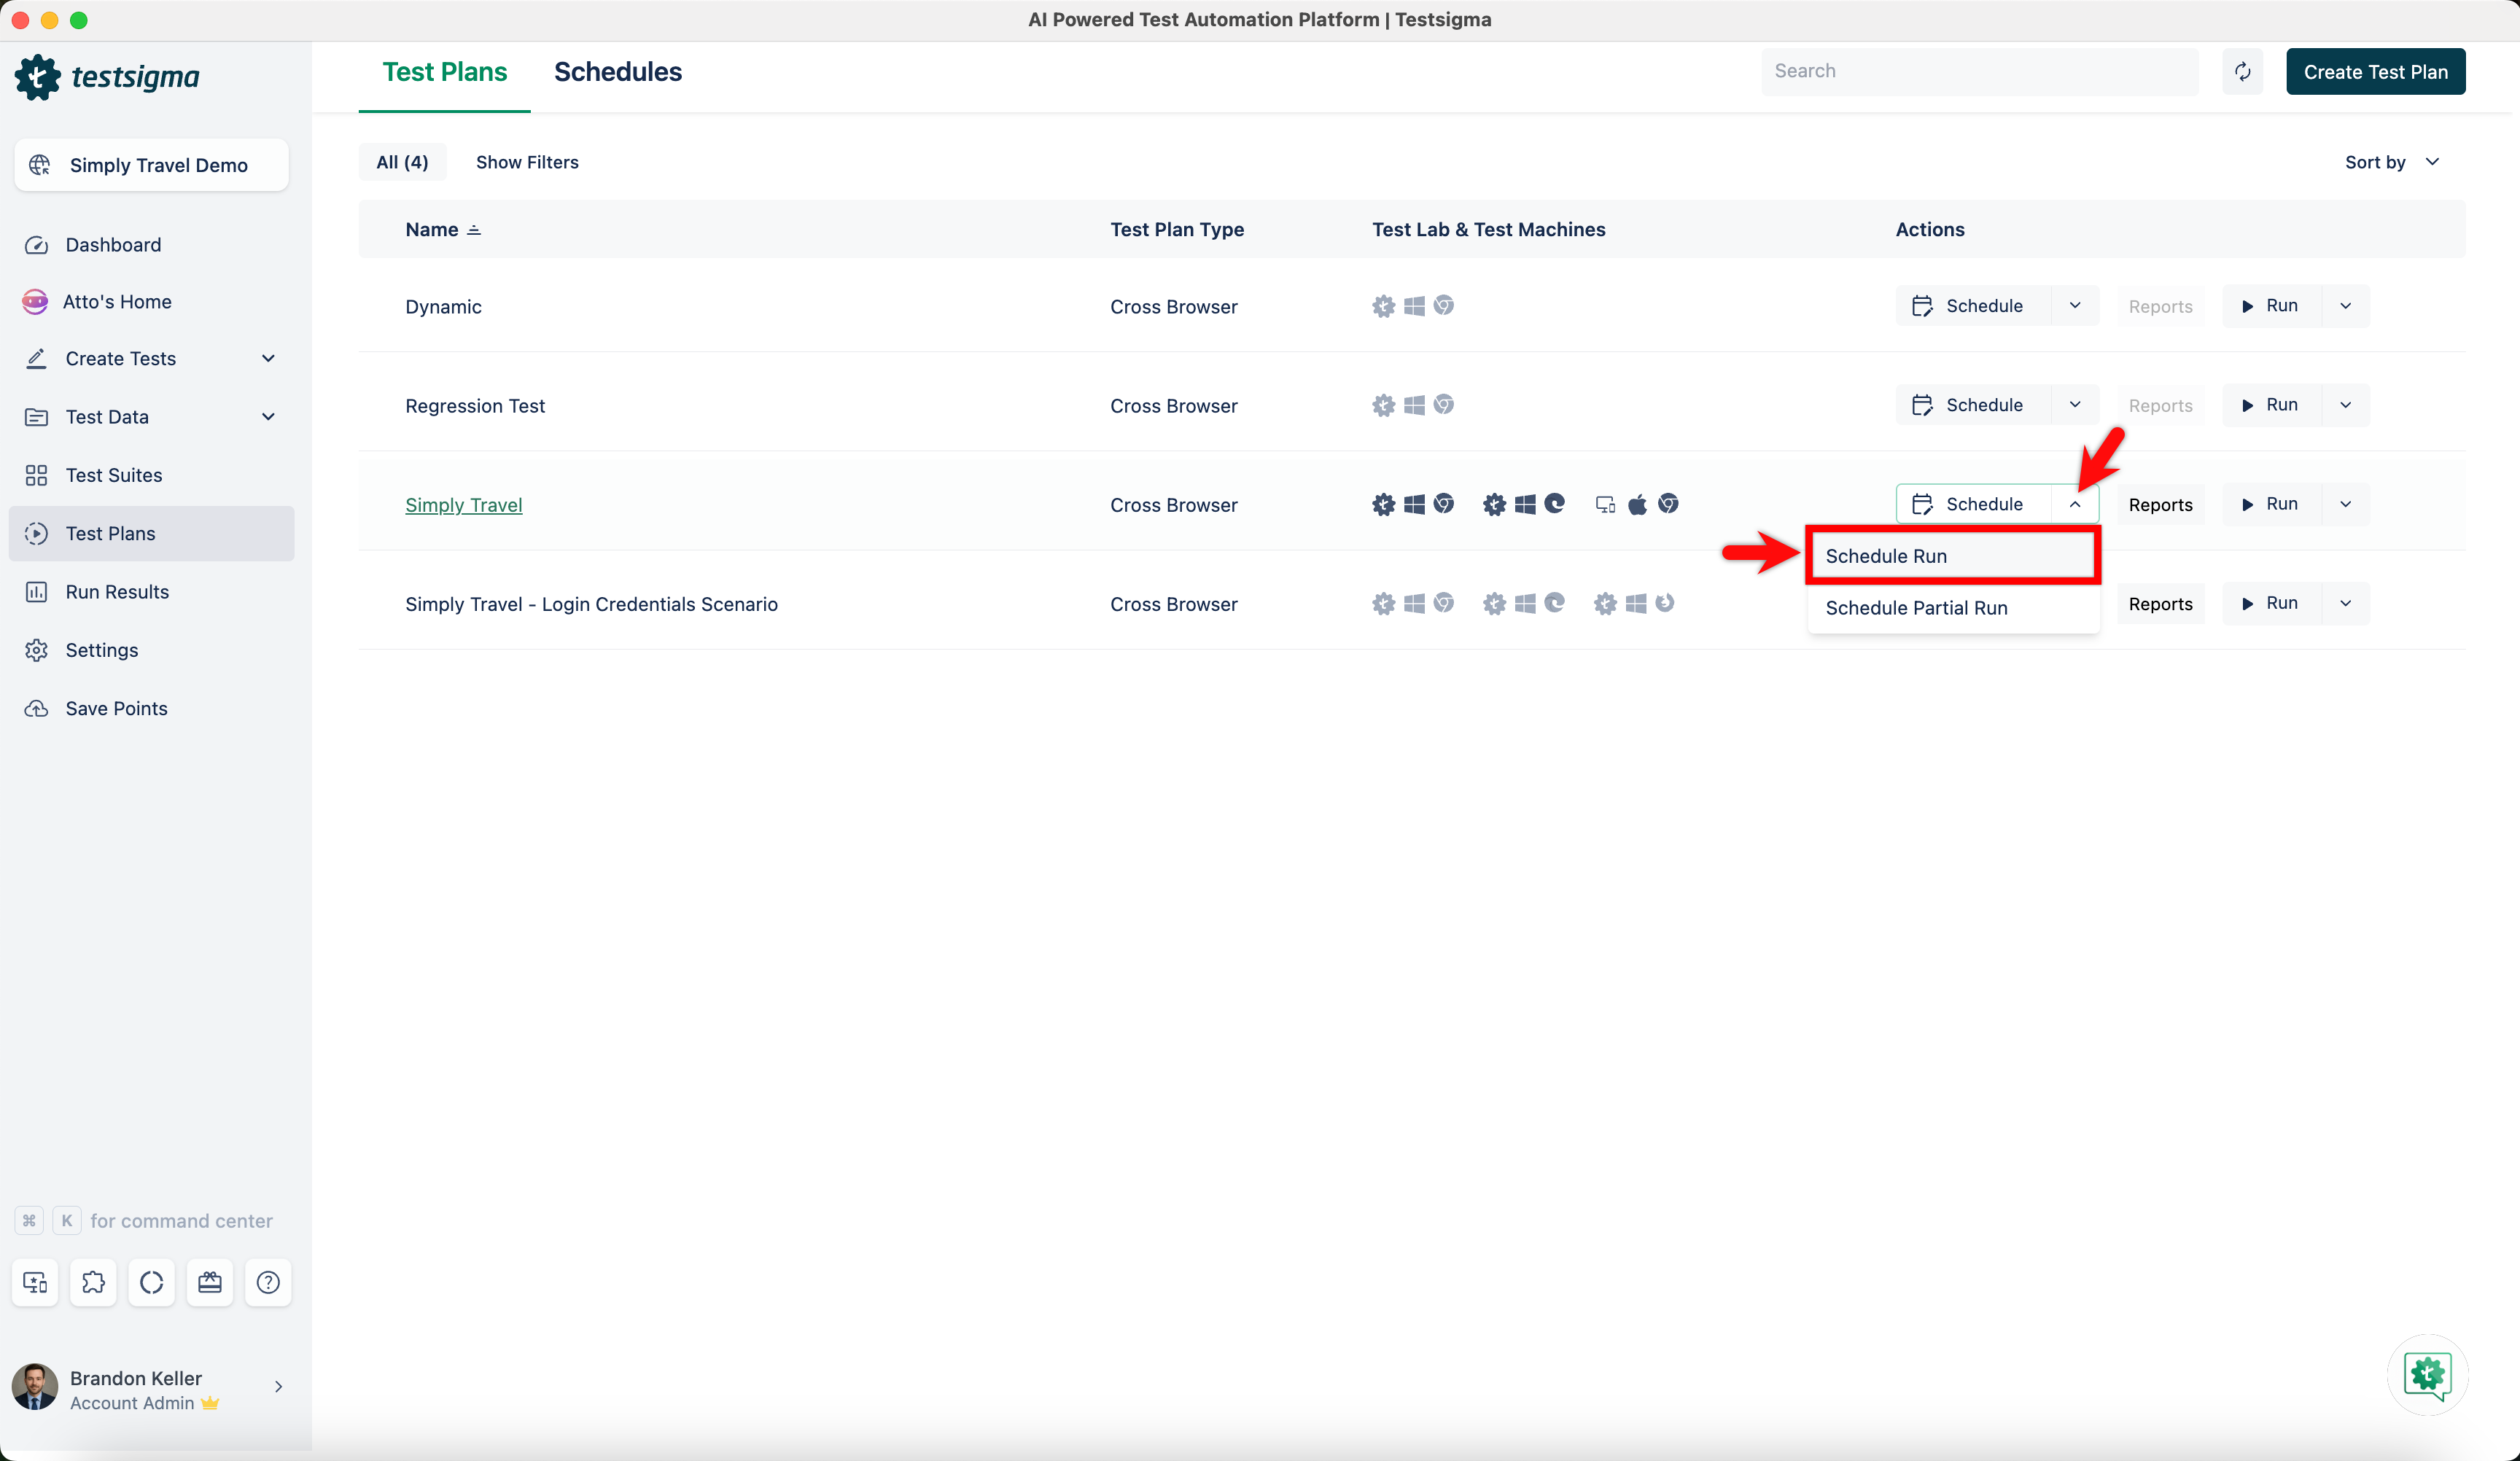Screen dimensions: 2520x1461
Task: Expand Brandon Keller account menu
Action: [278, 1387]
